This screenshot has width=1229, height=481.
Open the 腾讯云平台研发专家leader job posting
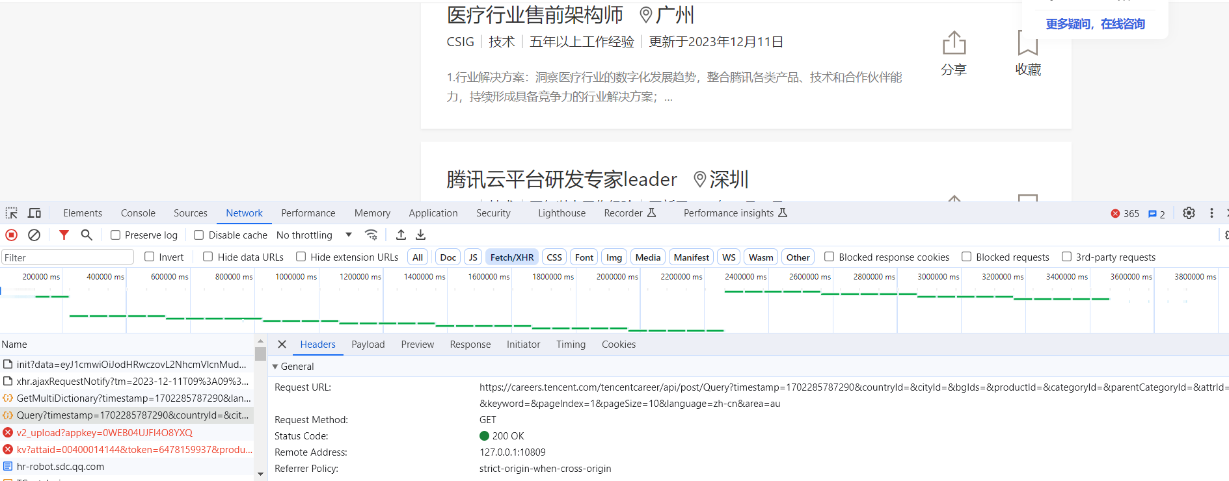tap(561, 179)
